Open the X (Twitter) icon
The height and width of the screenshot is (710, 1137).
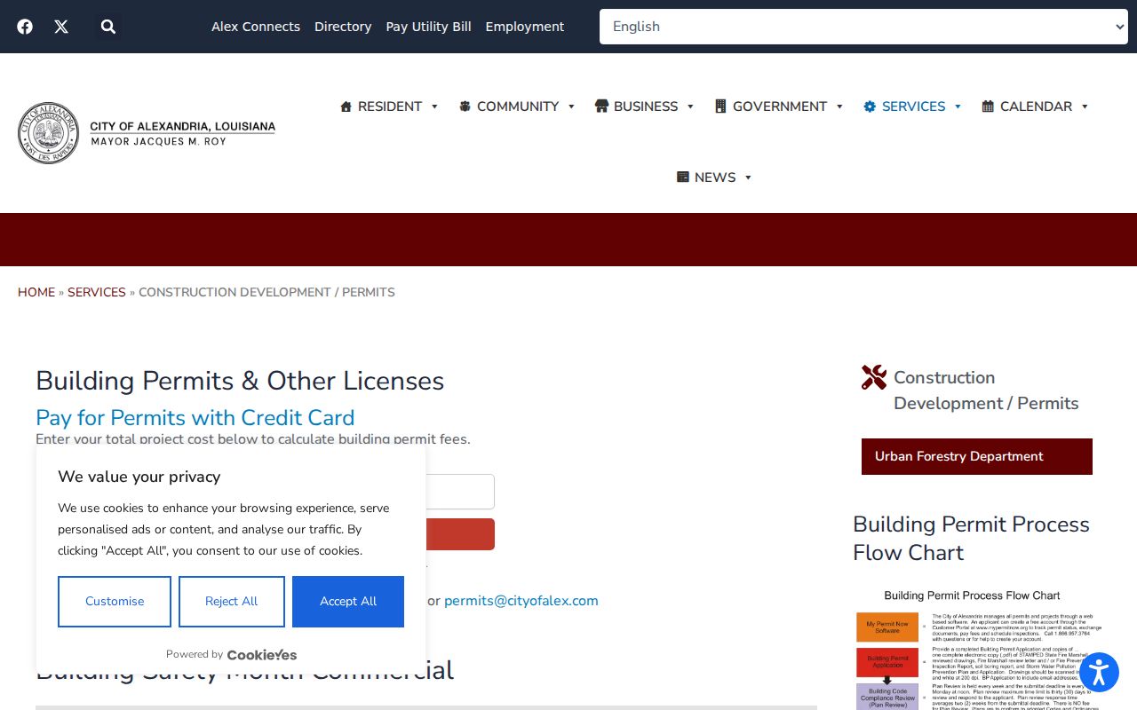click(61, 27)
